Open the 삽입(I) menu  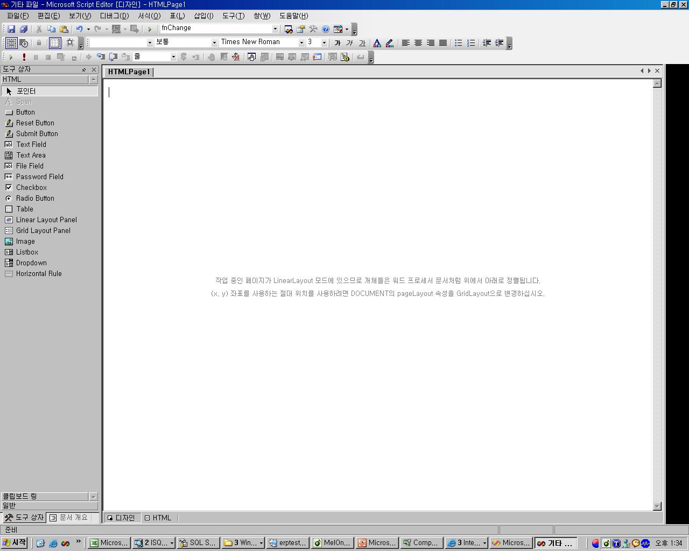[x=203, y=16]
